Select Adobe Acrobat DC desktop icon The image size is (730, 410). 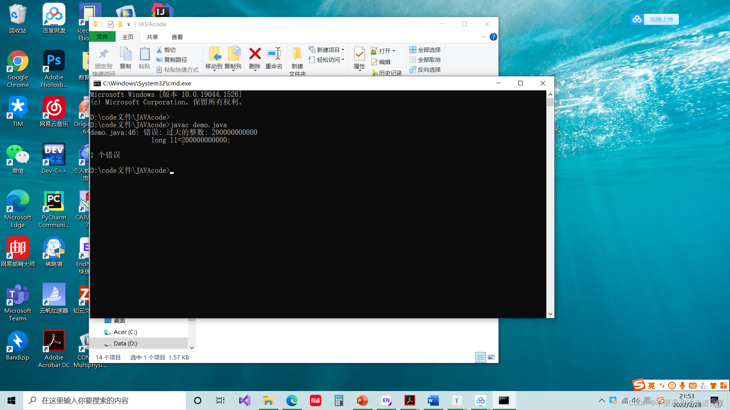coord(54,349)
